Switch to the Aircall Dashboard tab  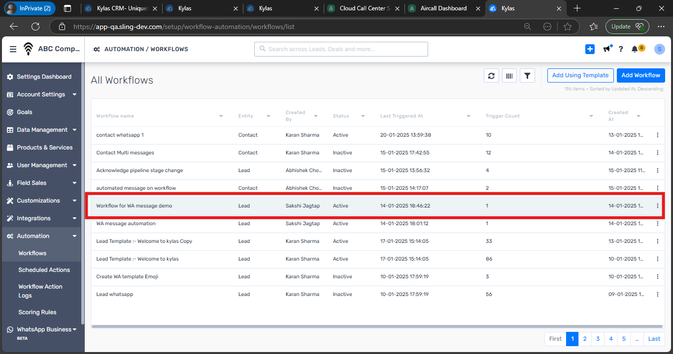[443, 8]
